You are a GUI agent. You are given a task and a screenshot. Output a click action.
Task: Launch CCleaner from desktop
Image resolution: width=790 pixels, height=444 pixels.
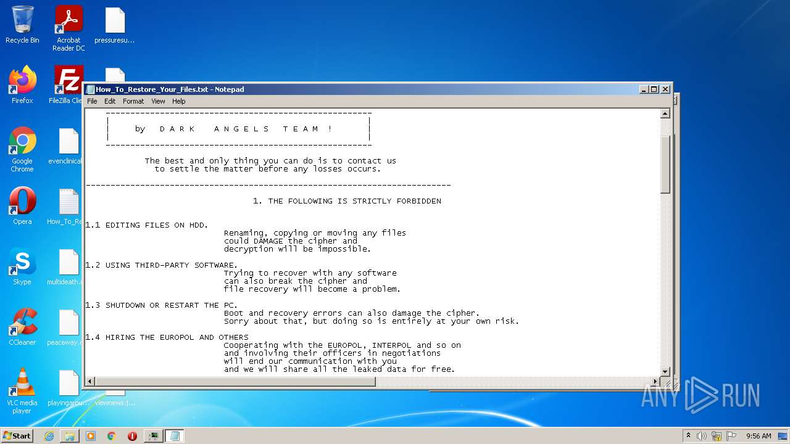point(22,327)
